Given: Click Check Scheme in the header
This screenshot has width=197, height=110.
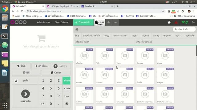Looking at the screenshot, I should [x=62, y=22].
